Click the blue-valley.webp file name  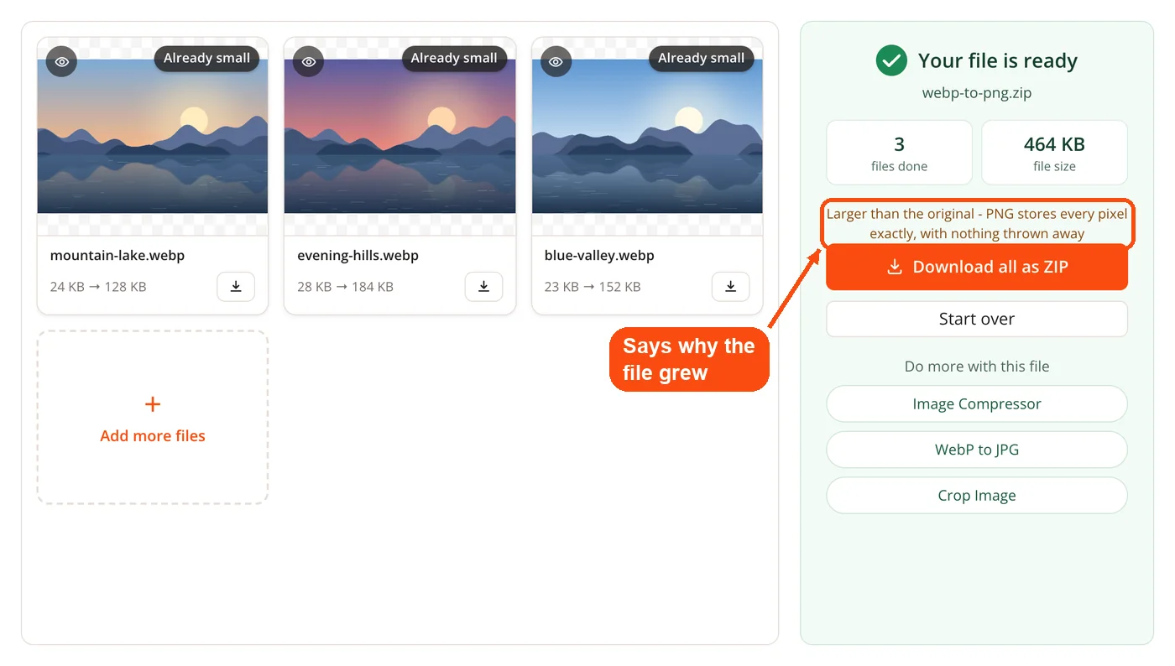coord(599,255)
